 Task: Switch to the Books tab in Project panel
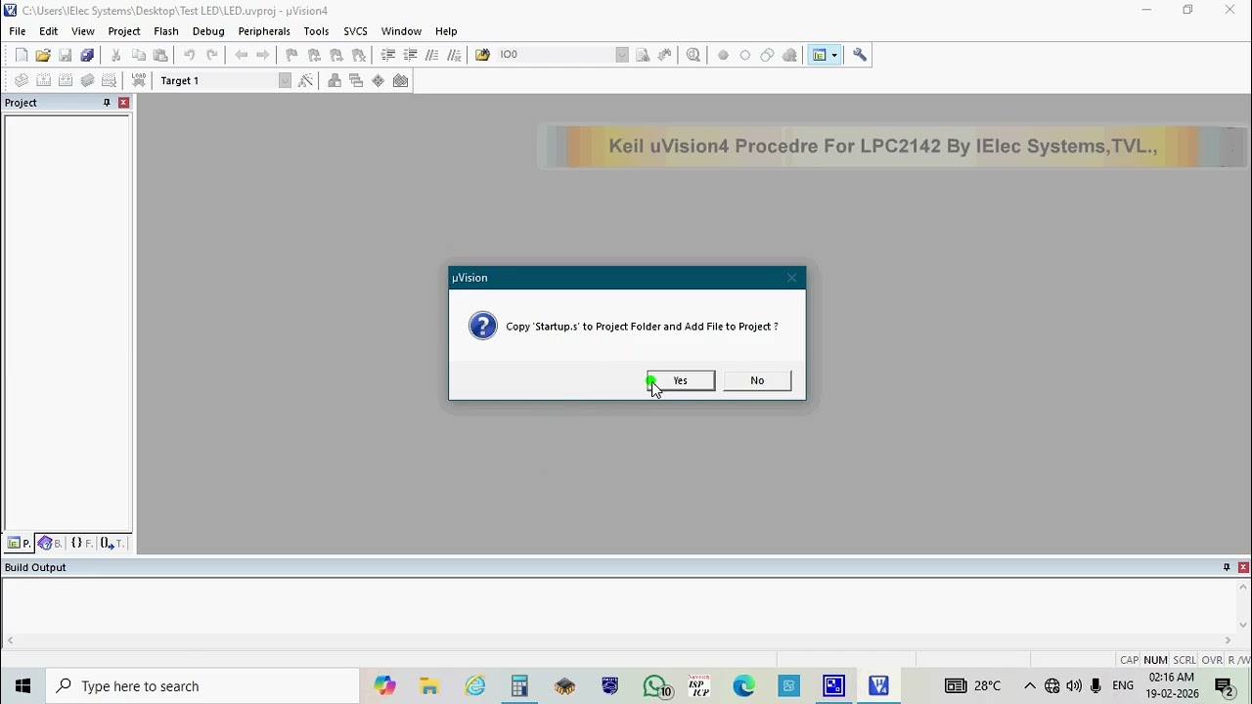tap(50, 543)
